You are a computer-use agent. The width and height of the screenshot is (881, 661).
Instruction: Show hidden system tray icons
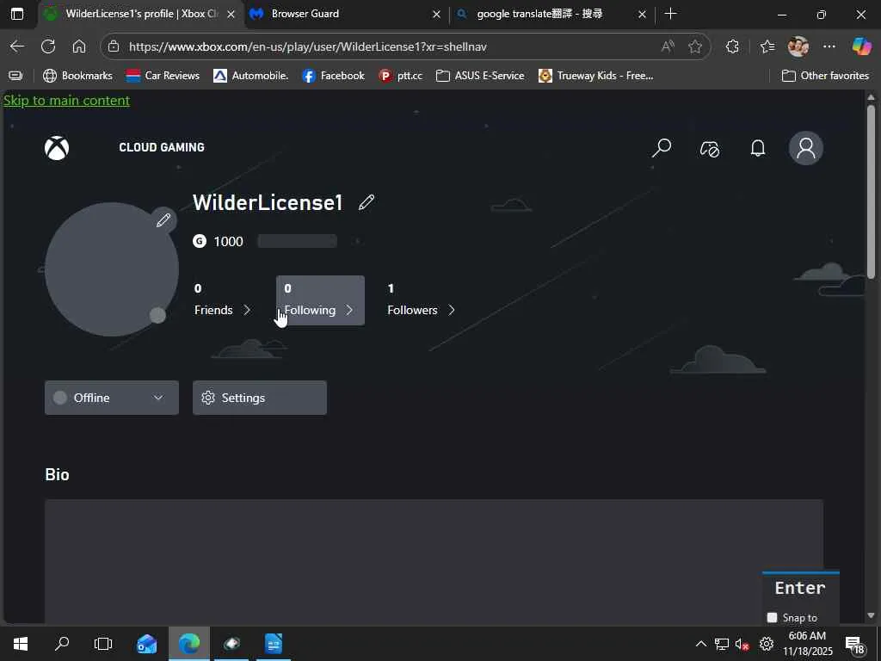pos(700,644)
